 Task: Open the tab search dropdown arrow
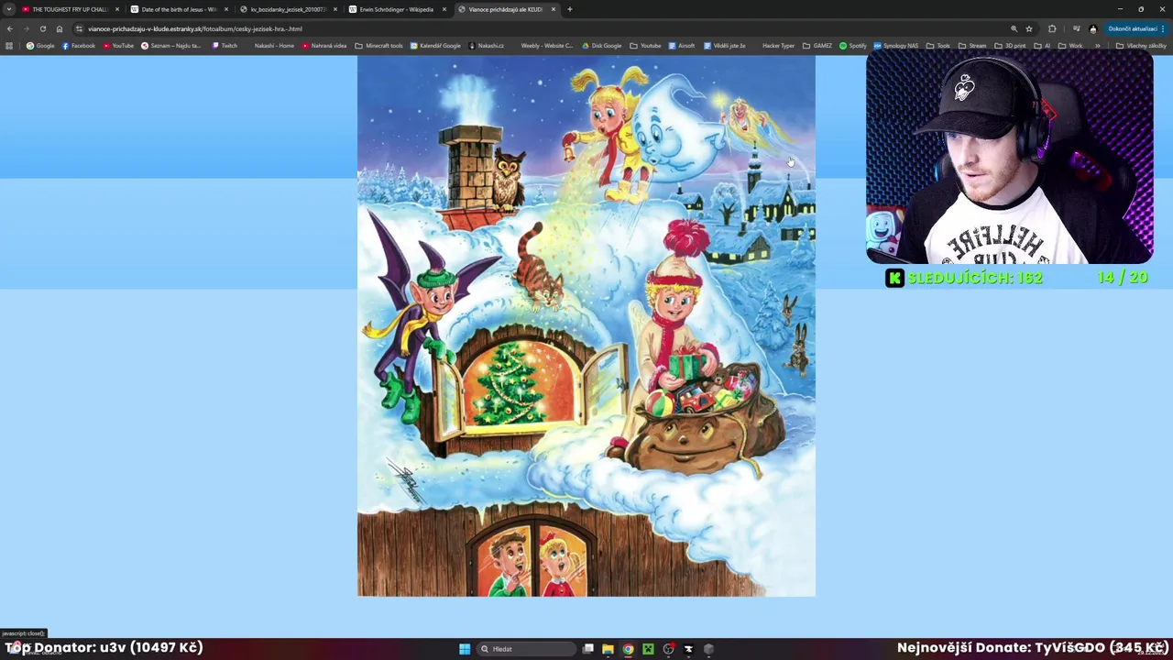coord(9,9)
